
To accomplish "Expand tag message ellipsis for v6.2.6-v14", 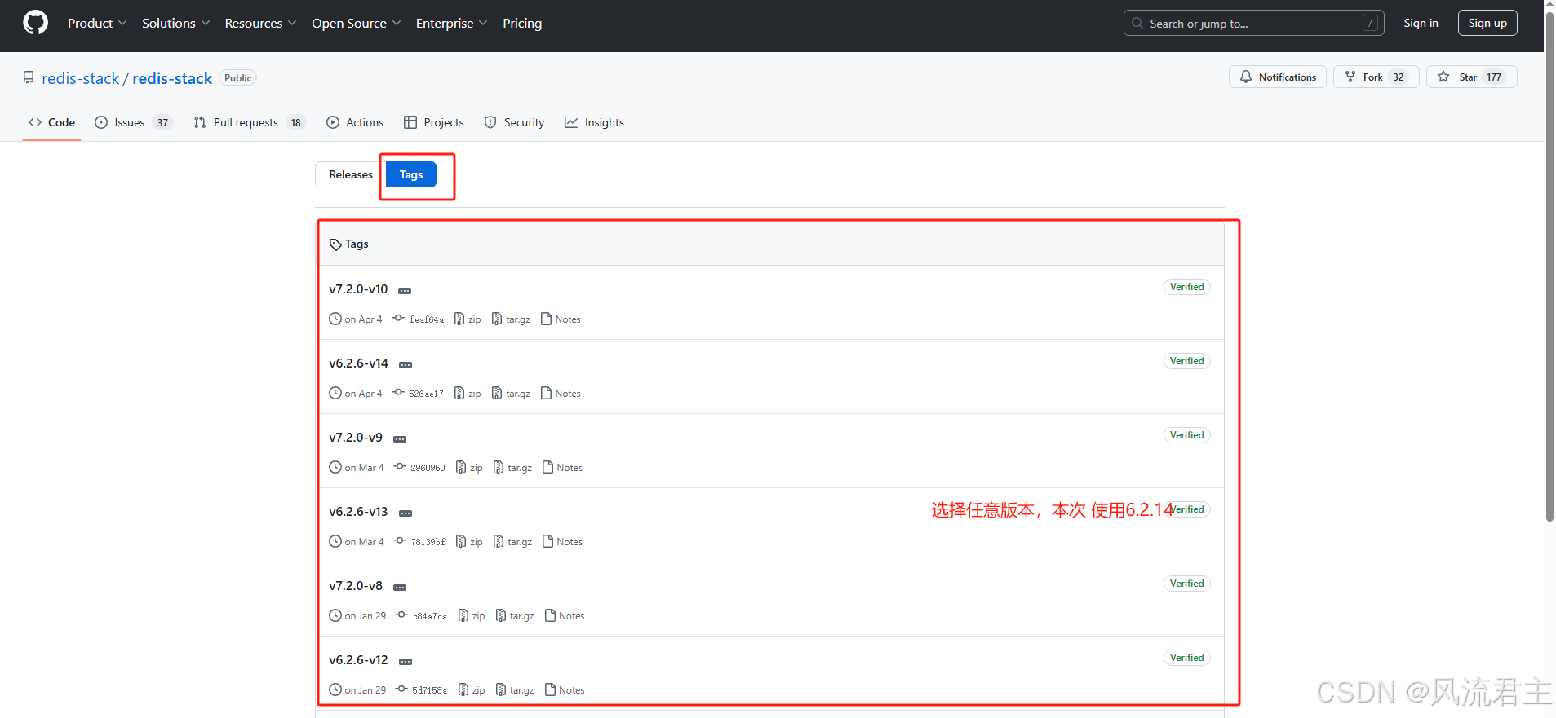I will tap(406, 365).
